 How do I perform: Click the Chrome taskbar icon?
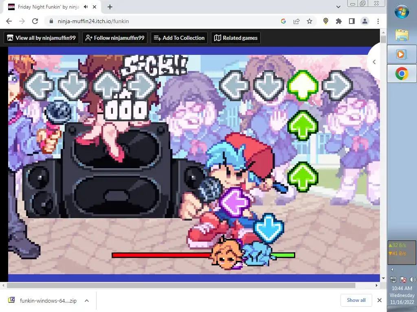coord(402,74)
